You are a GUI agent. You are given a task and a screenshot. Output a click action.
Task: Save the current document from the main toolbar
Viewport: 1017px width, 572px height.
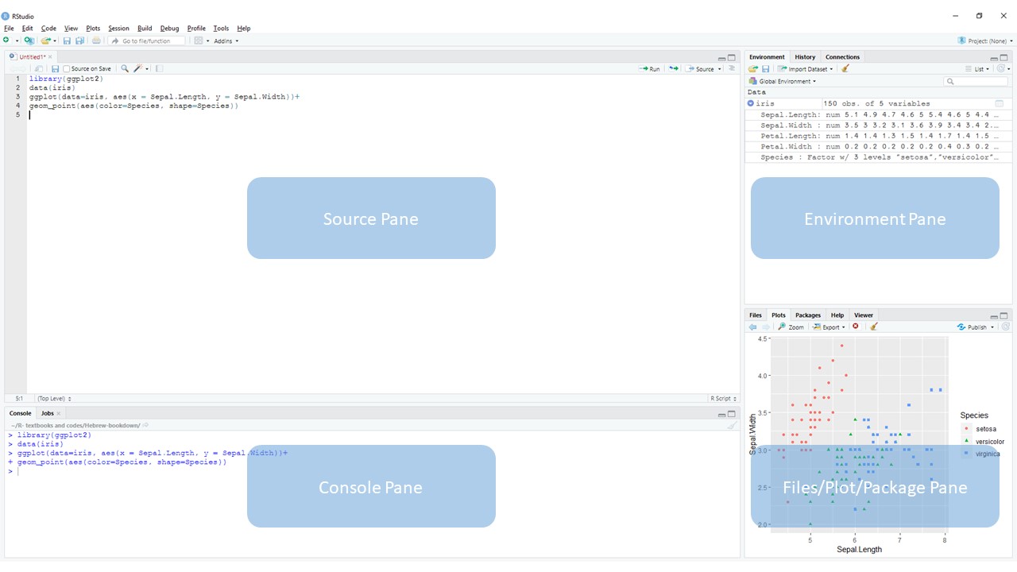(67, 41)
